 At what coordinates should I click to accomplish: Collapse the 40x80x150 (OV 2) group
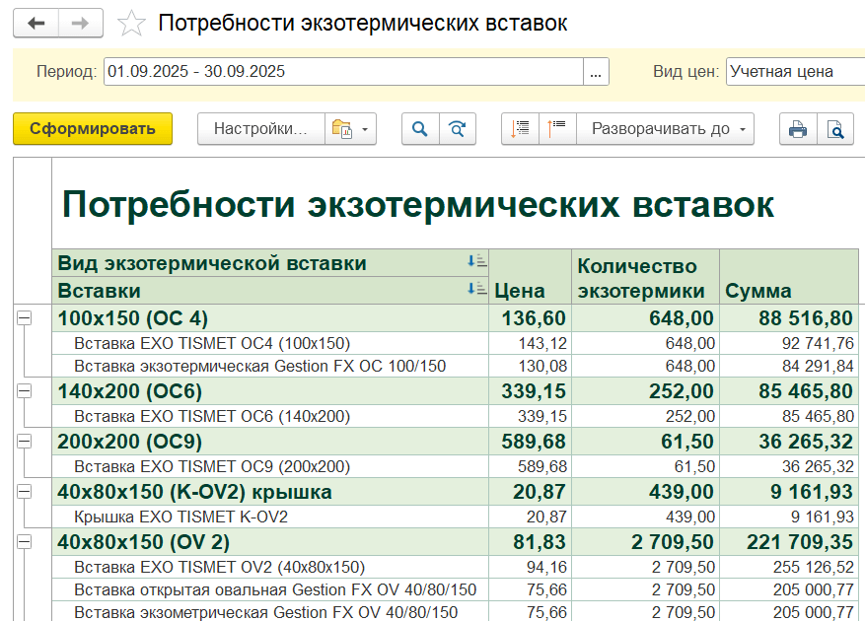(x=24, y=541)
